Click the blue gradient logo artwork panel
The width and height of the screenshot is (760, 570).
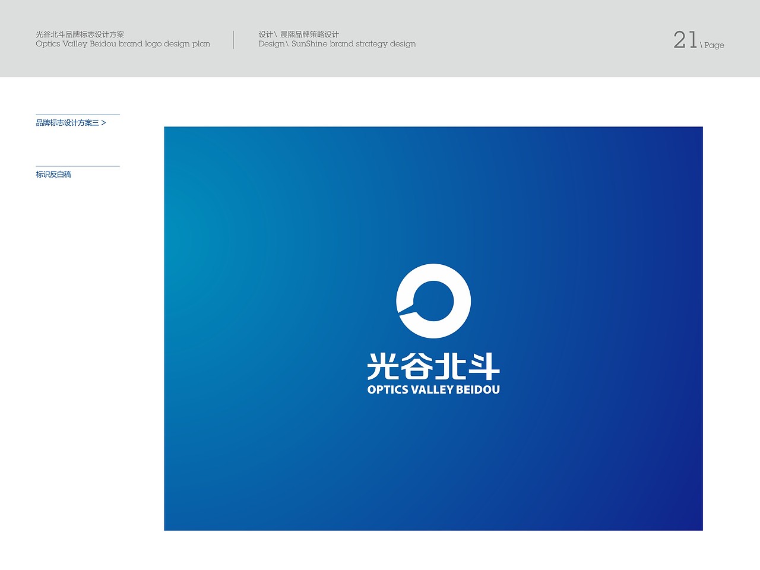pyautogui.click(x=433, y=328)
